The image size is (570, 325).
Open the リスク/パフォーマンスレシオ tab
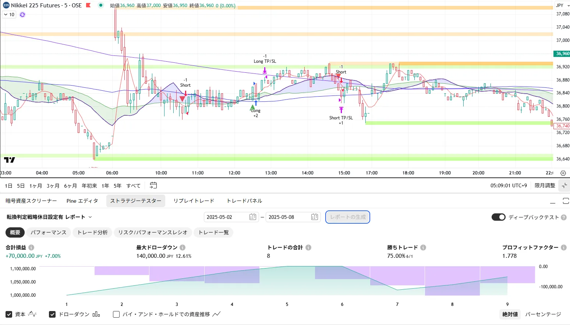point(153,232)
